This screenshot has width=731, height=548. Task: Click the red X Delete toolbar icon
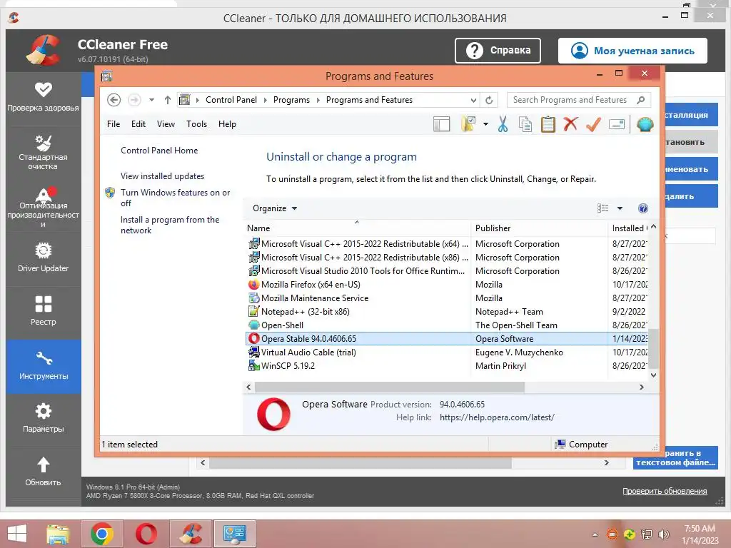570,124
